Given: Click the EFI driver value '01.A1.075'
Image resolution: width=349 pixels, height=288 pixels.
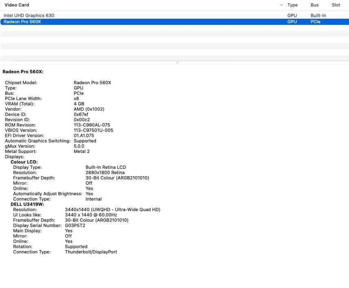Looking at the screenshot, I should click(x=84, y=136).
